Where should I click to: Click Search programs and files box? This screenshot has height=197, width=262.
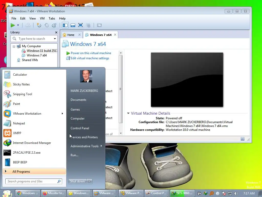tap(34, 181)
